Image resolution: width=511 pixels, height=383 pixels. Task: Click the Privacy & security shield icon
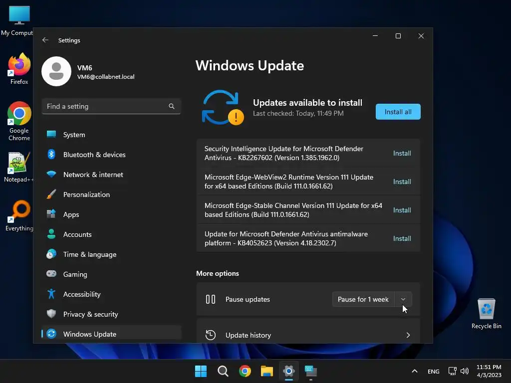click(51, 314)
